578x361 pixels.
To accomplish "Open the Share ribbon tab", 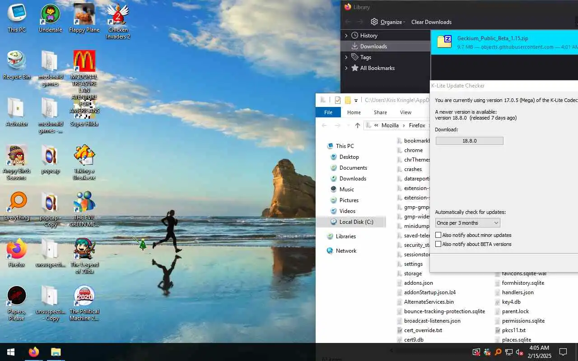I will [x=380, y=112].
